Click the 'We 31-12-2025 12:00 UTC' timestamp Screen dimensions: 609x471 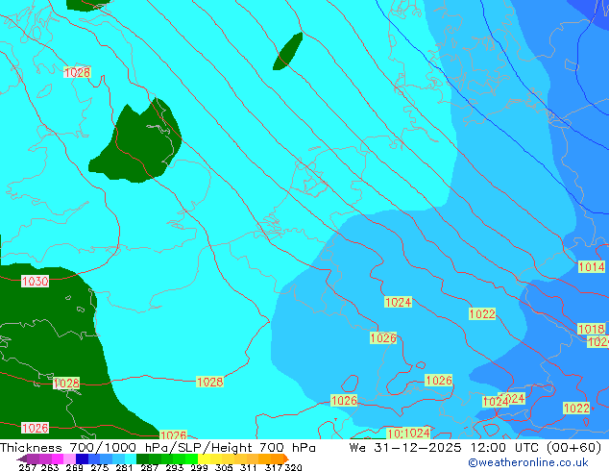coord(446,448)
